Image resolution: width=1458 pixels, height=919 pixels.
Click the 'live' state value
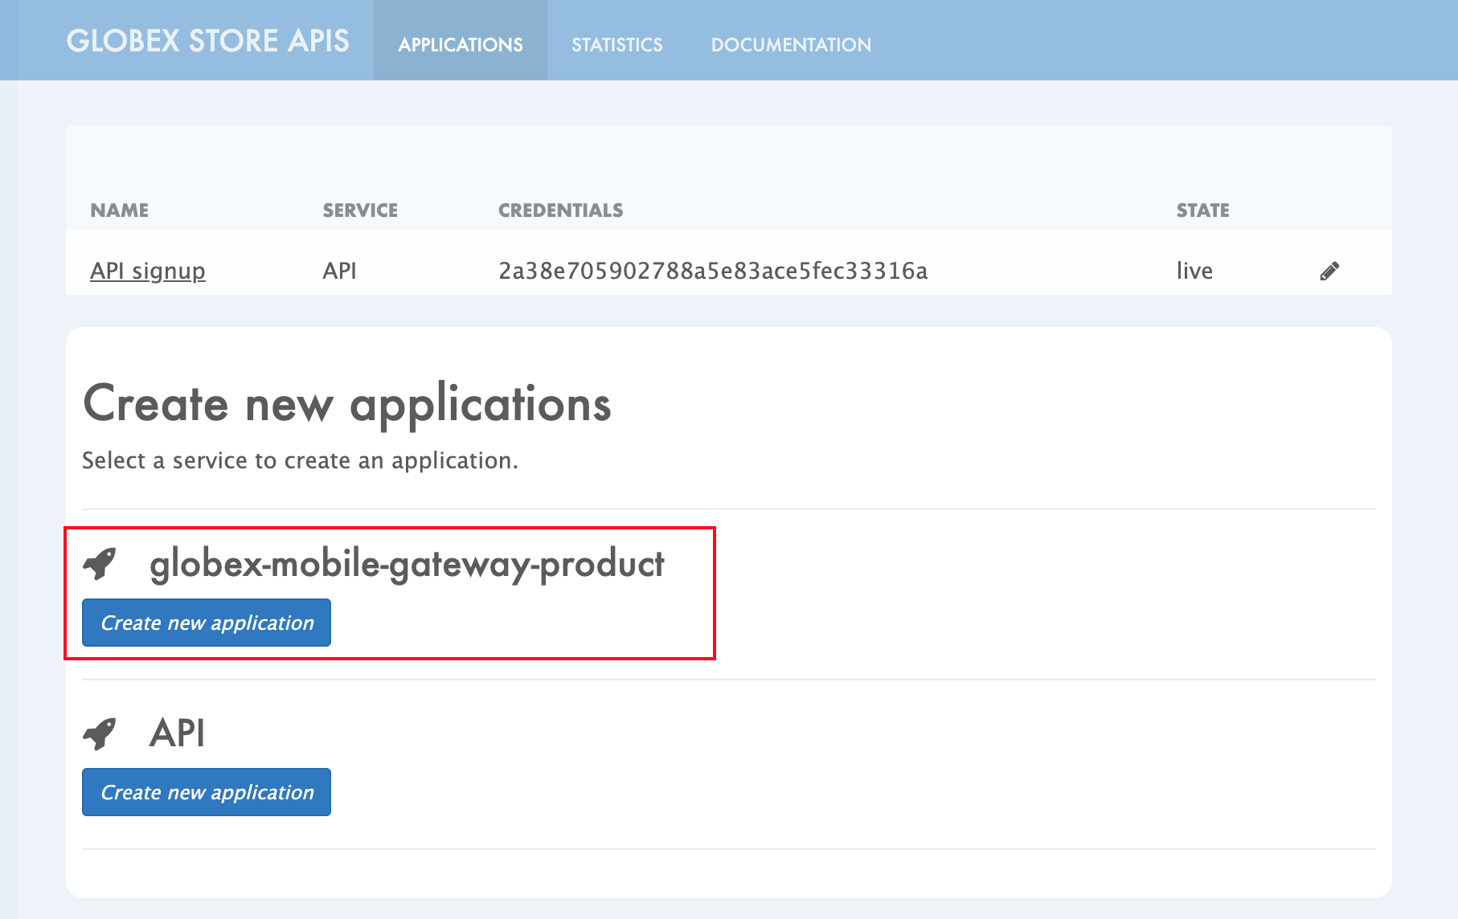click(x=1194, y=271)
